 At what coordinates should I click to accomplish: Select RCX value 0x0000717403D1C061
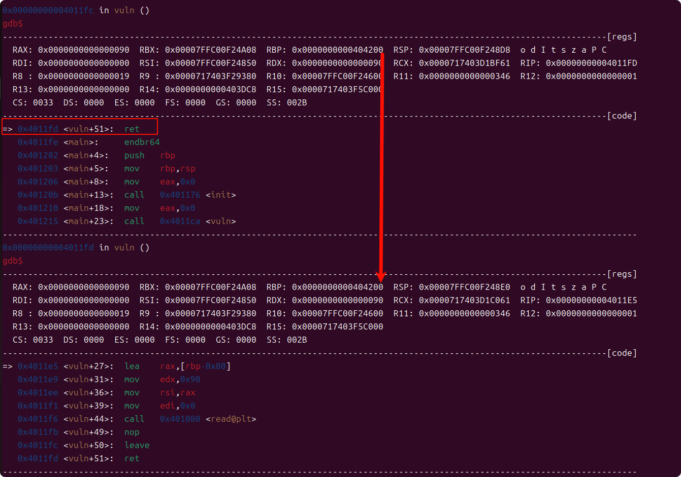(465, 300)
